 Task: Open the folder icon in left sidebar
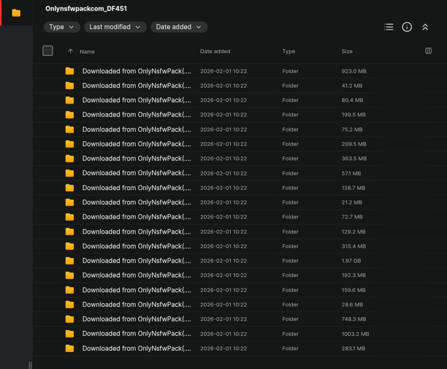[x=16, y=13]
